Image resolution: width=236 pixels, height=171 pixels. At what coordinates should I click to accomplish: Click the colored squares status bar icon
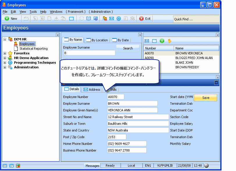point(18,166)
